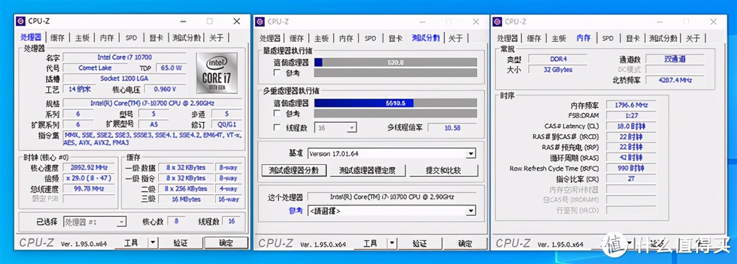This screenshot has height=264, width=737.
Task: Go to 测试分数 tab in memory window
Action: pyautogui.click(x=663, y=38)
